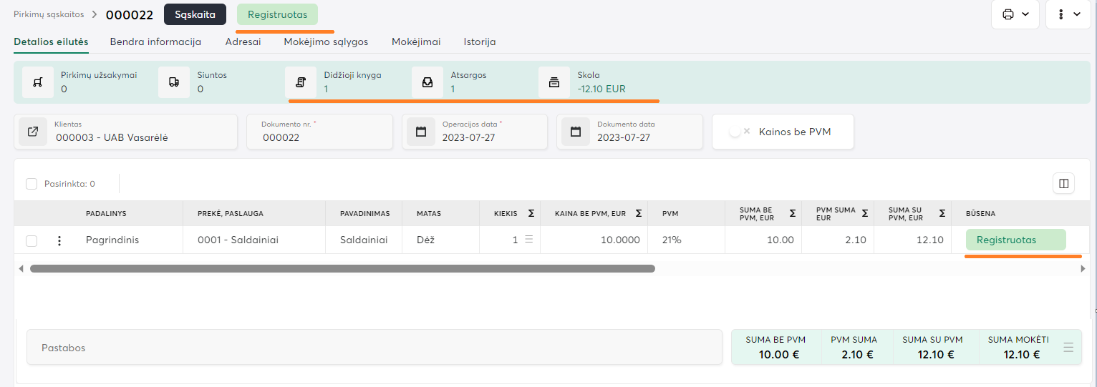This screenshot has height=387, width=1097.
Task: Expand the totals summary menu icon
Action: (x=1068, y=348)
